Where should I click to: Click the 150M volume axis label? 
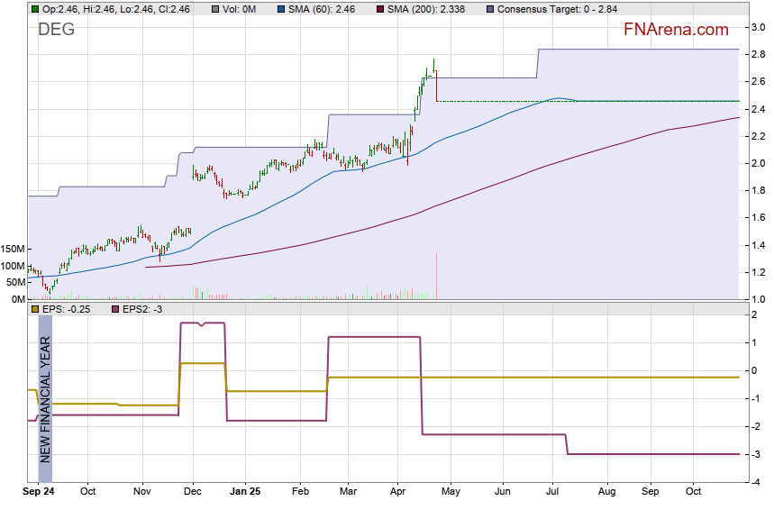13,250
